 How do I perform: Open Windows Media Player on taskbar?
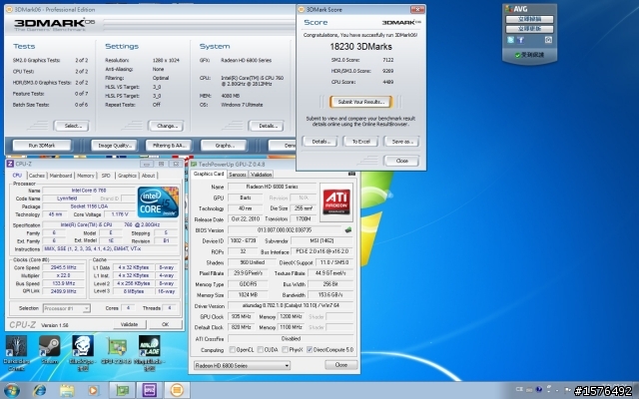(93, 390)
